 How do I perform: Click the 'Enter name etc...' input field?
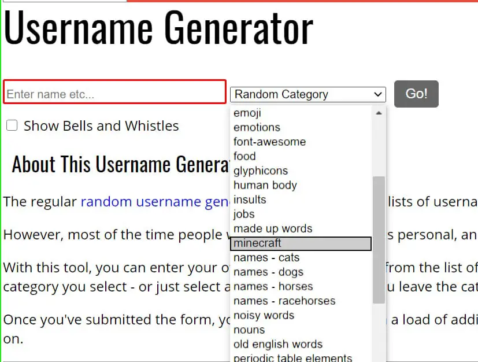[x=114, y=92]
